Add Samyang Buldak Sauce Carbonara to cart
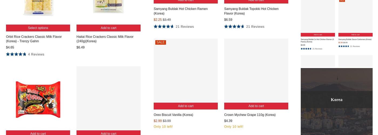 click(x=355, y=35)
